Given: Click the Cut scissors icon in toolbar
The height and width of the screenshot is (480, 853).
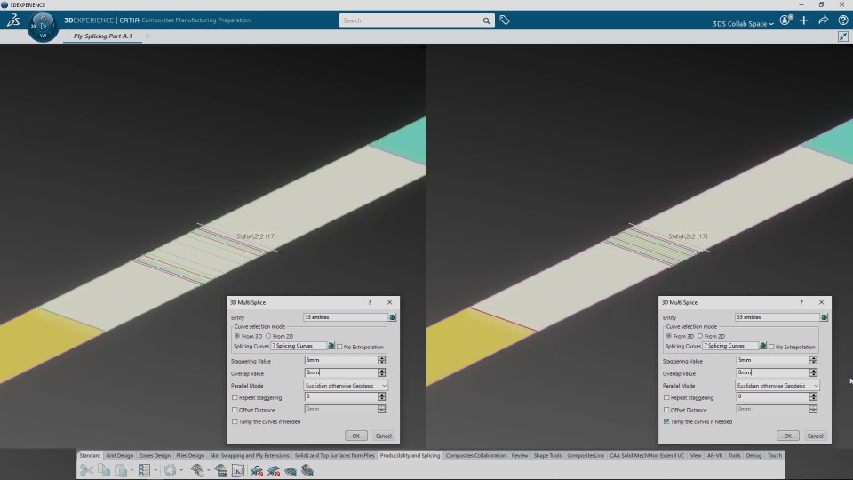Looking at the screenshot, I should [86, 470].
